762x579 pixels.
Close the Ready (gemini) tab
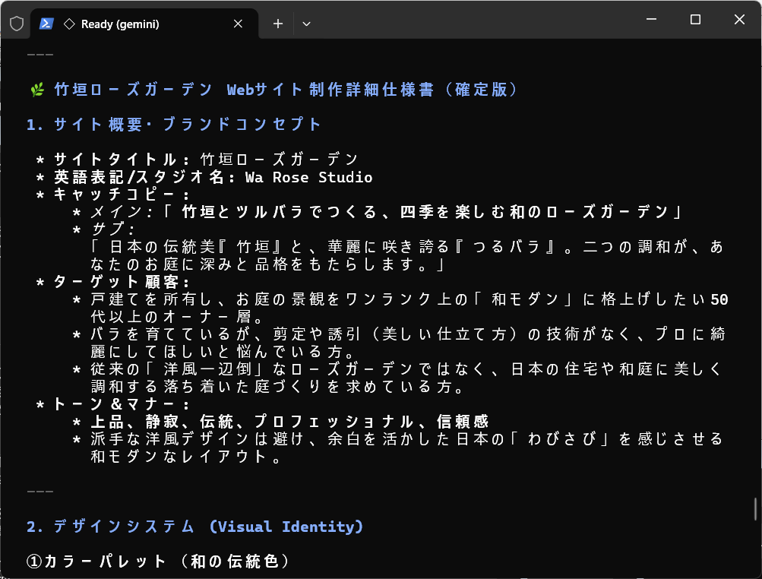(238, 24)
